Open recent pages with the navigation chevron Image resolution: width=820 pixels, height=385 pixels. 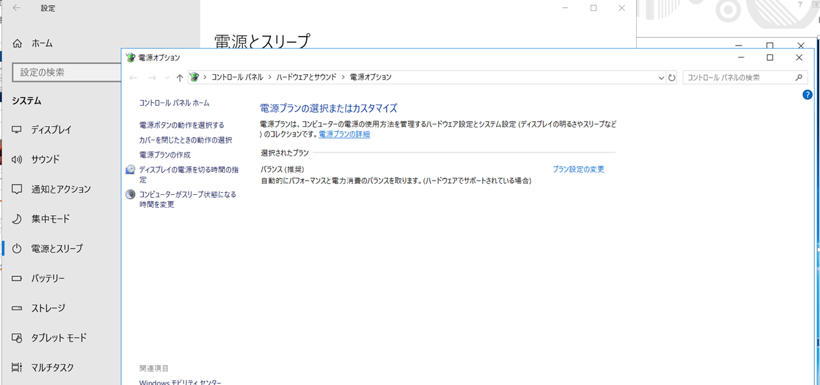coord(167,77)
